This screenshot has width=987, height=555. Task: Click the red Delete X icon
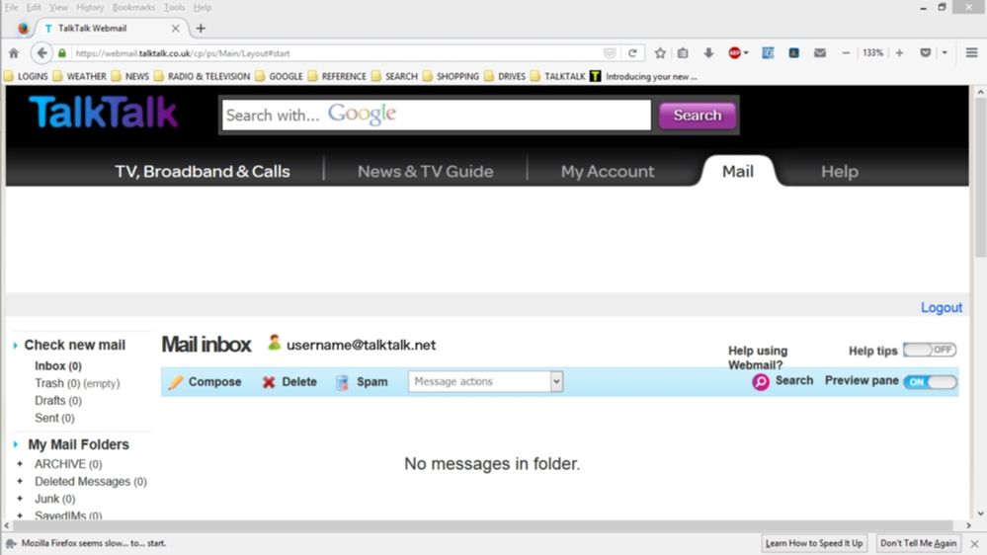269,382
